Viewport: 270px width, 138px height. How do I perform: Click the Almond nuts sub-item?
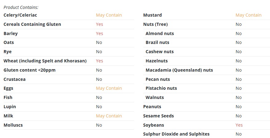click(160, 34)
